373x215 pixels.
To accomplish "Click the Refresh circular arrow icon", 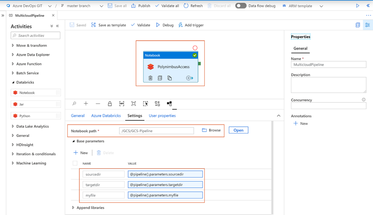I will click(x=186, y=6).
